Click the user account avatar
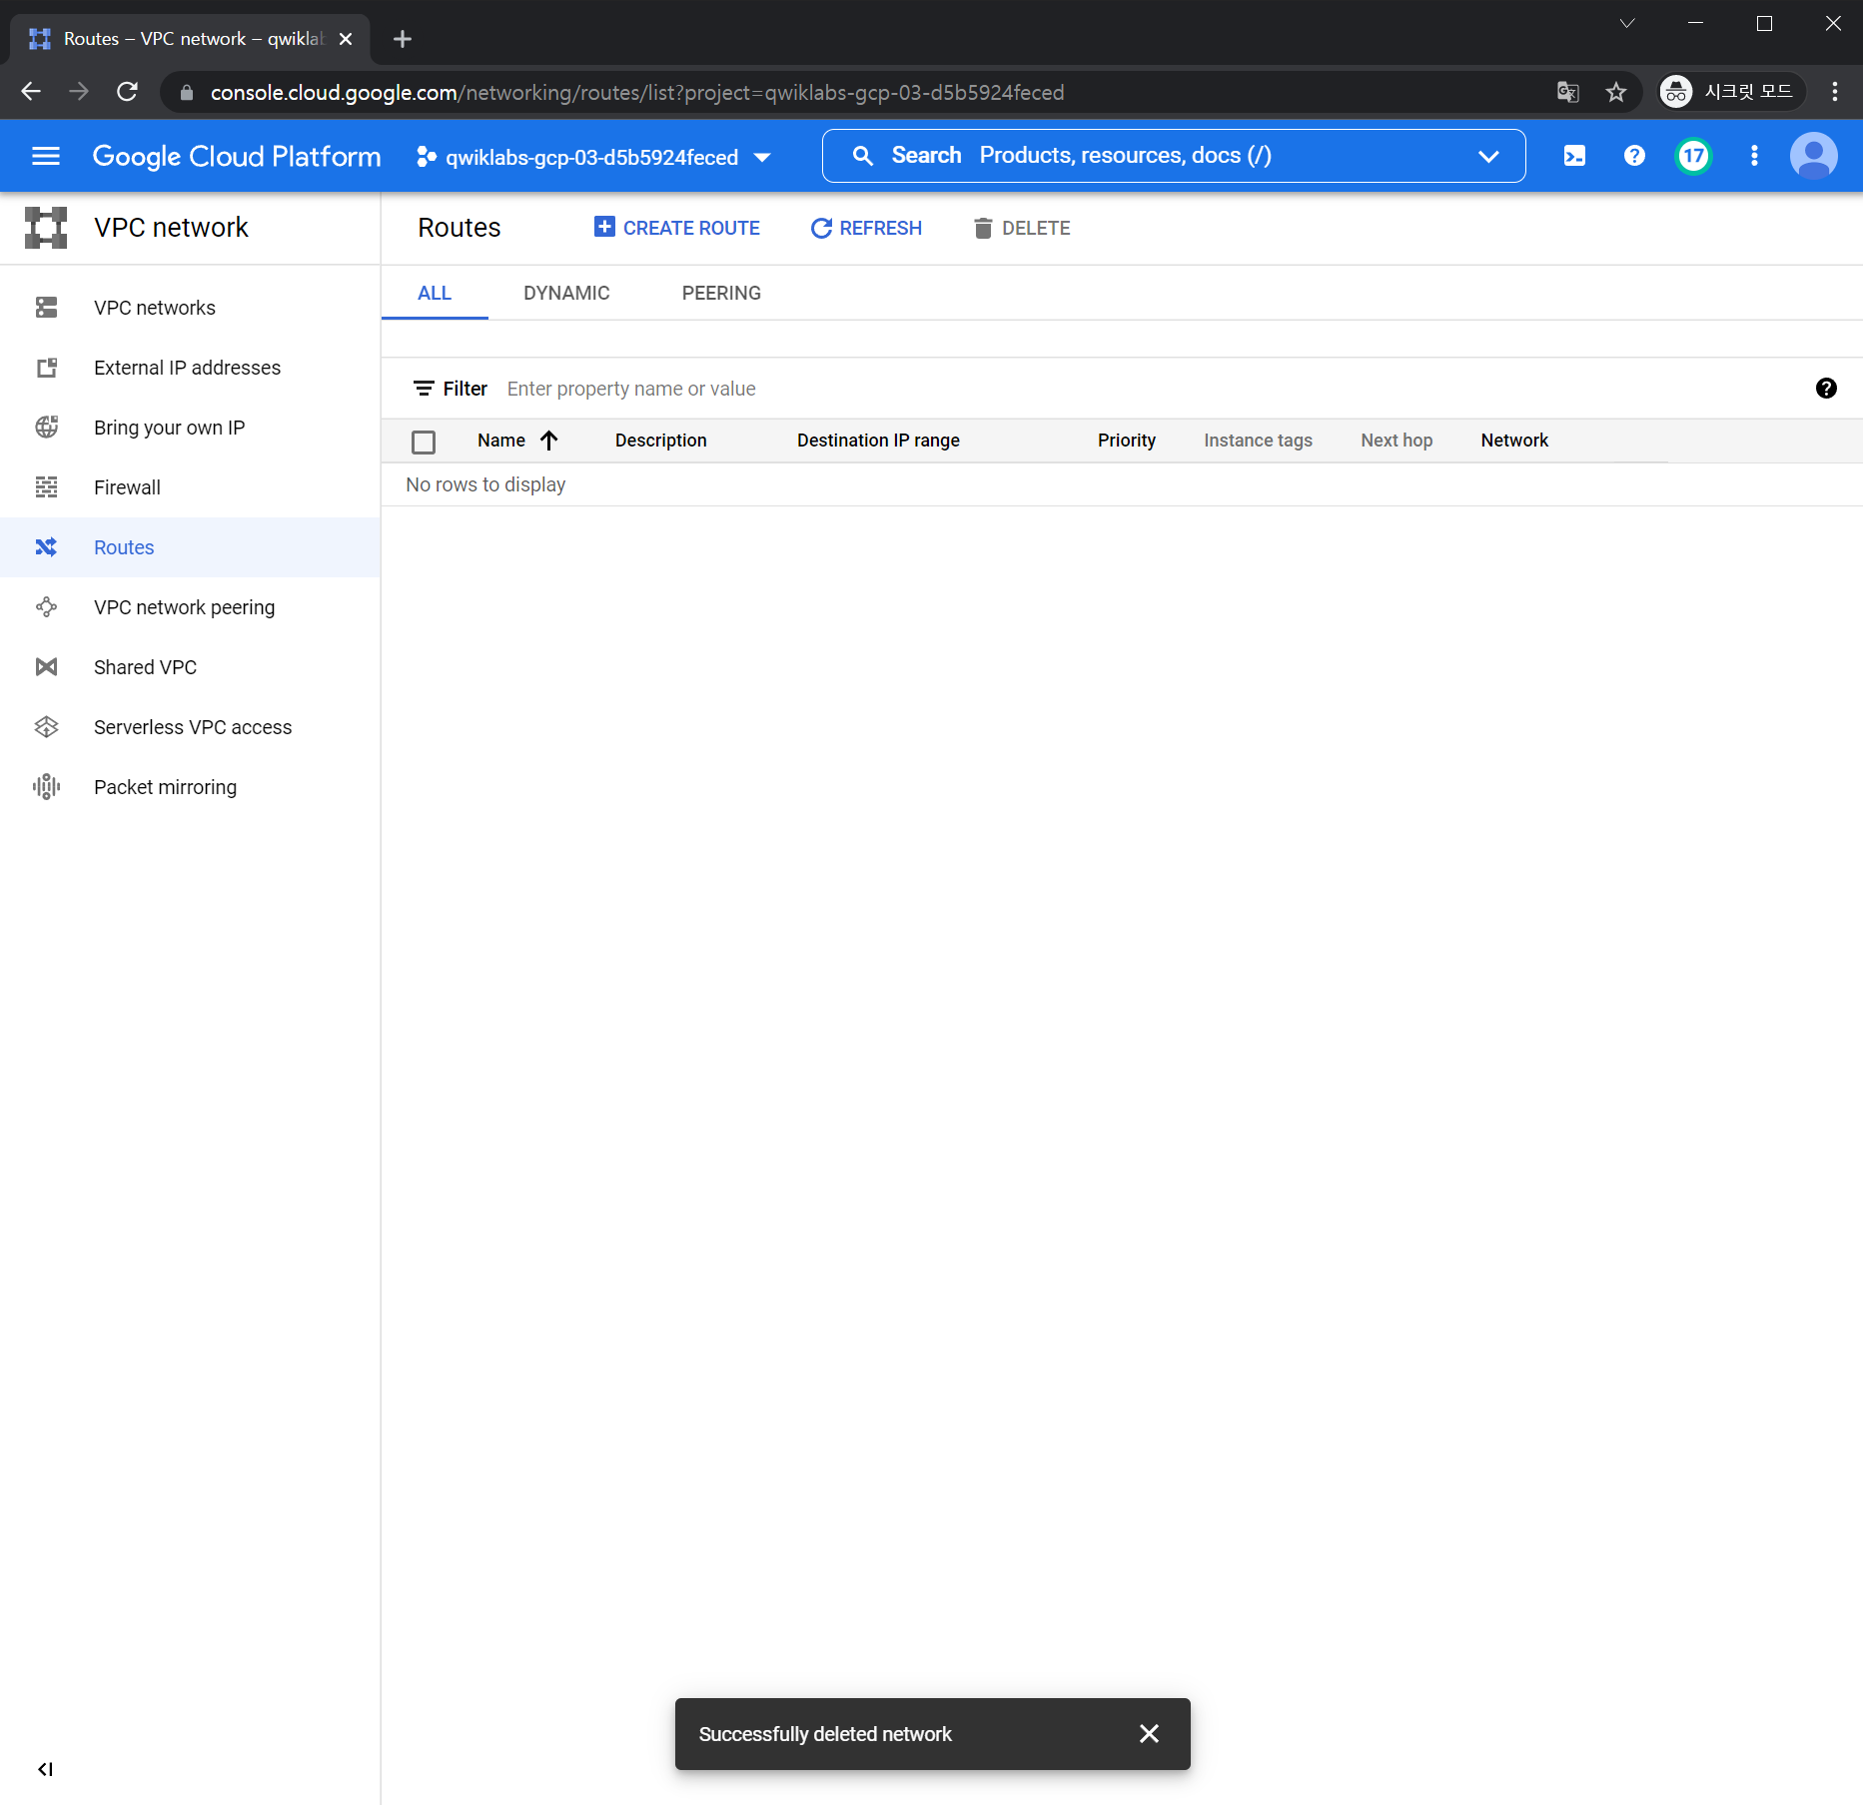1863x1805 pixels. point(1813,156)
